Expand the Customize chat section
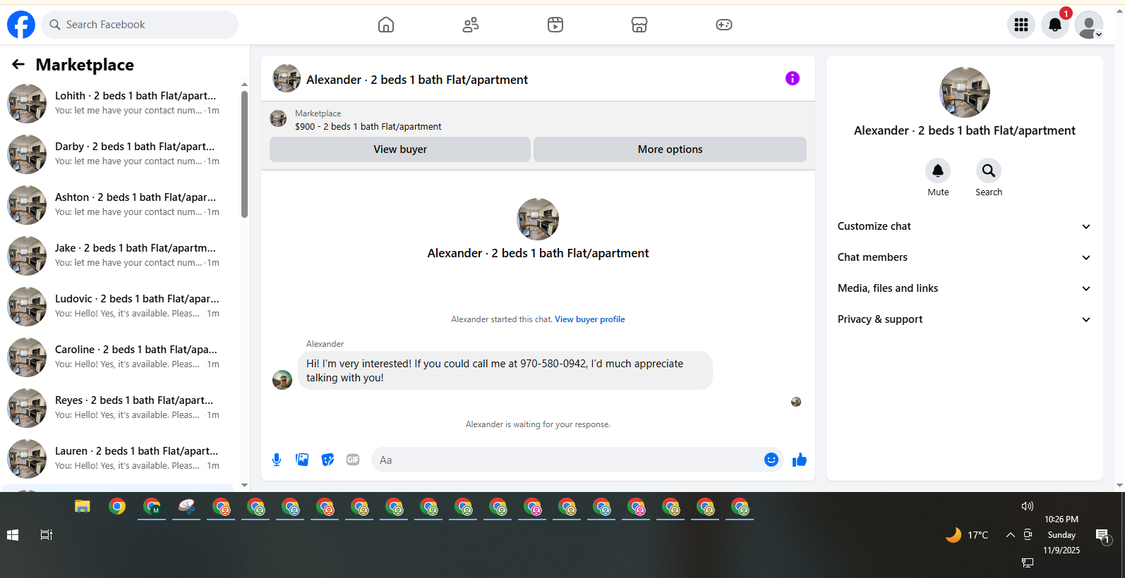The image size is (1125, 578). point(964,226)
